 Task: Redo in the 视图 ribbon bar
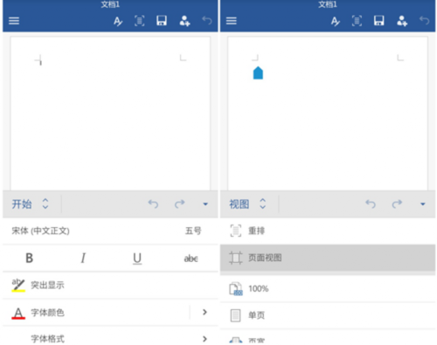point(397,204)
